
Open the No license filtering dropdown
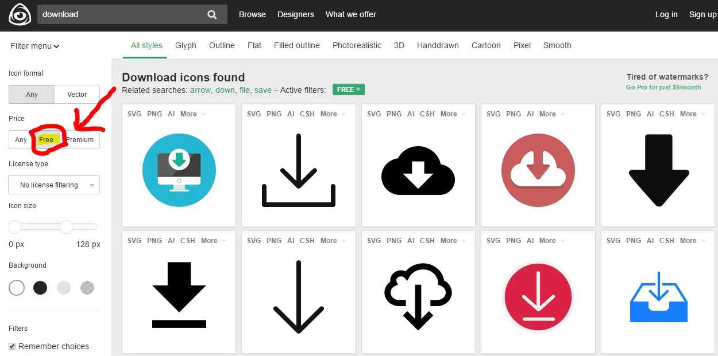point(54,185)
